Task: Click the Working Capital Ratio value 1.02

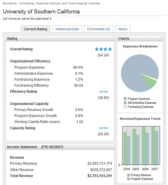Action: [80, 122]
